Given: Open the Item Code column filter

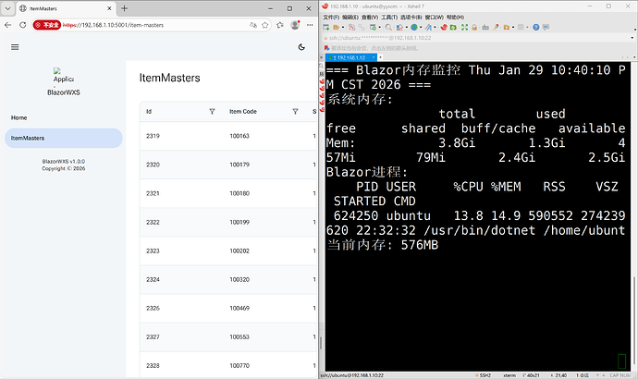Looking at the screenshot, I should click(x=295, y=112).
